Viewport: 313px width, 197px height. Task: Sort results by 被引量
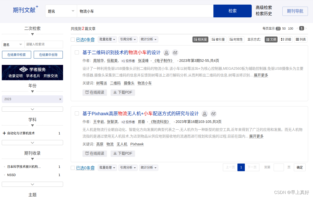pyautogui.click(x=218, y=39)
